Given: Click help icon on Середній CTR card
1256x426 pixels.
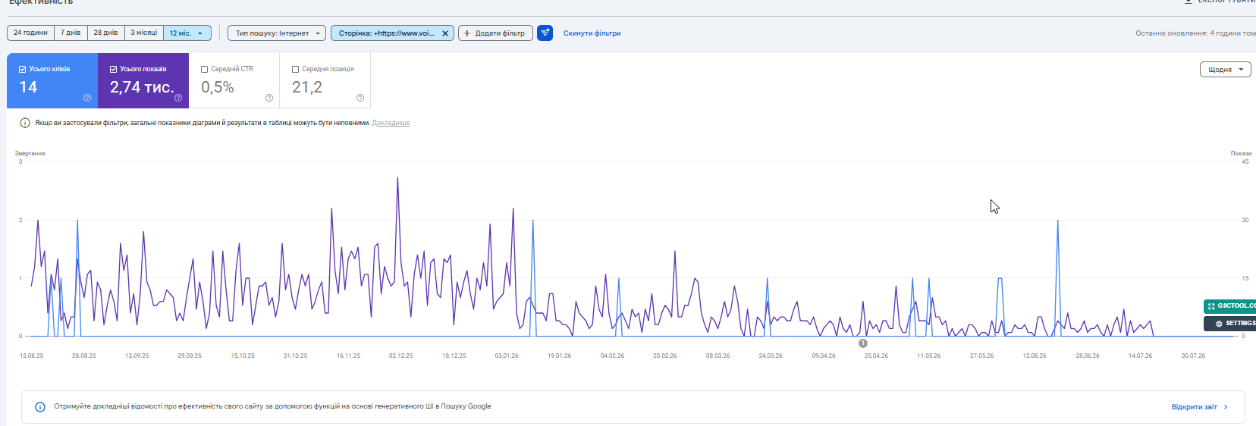Looking at the screenshot, I should (269, 98).
